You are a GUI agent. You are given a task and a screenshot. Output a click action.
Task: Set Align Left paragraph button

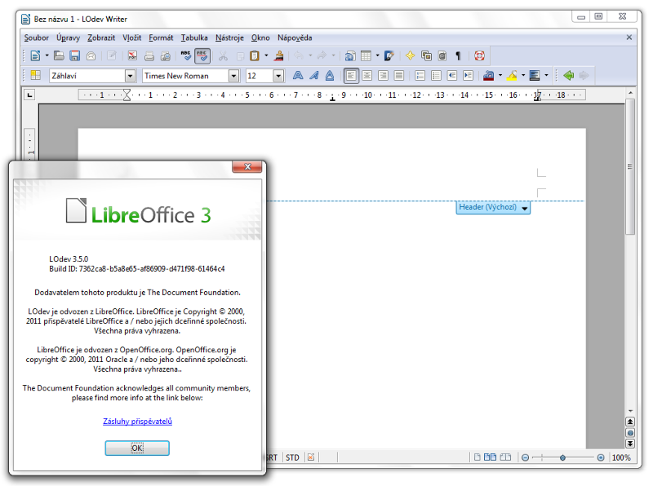coord(351,75)
